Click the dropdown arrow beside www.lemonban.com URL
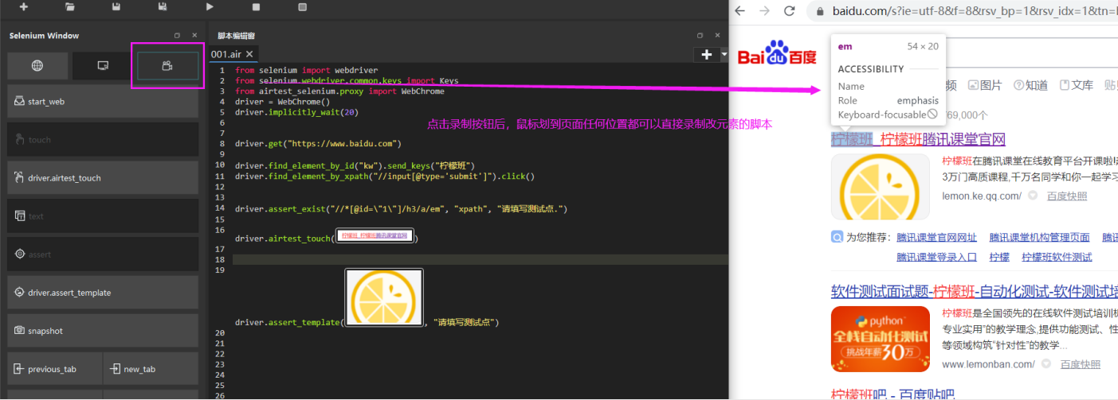Viewport: 1118px width, 400px height. click(x=1046, y=364)
